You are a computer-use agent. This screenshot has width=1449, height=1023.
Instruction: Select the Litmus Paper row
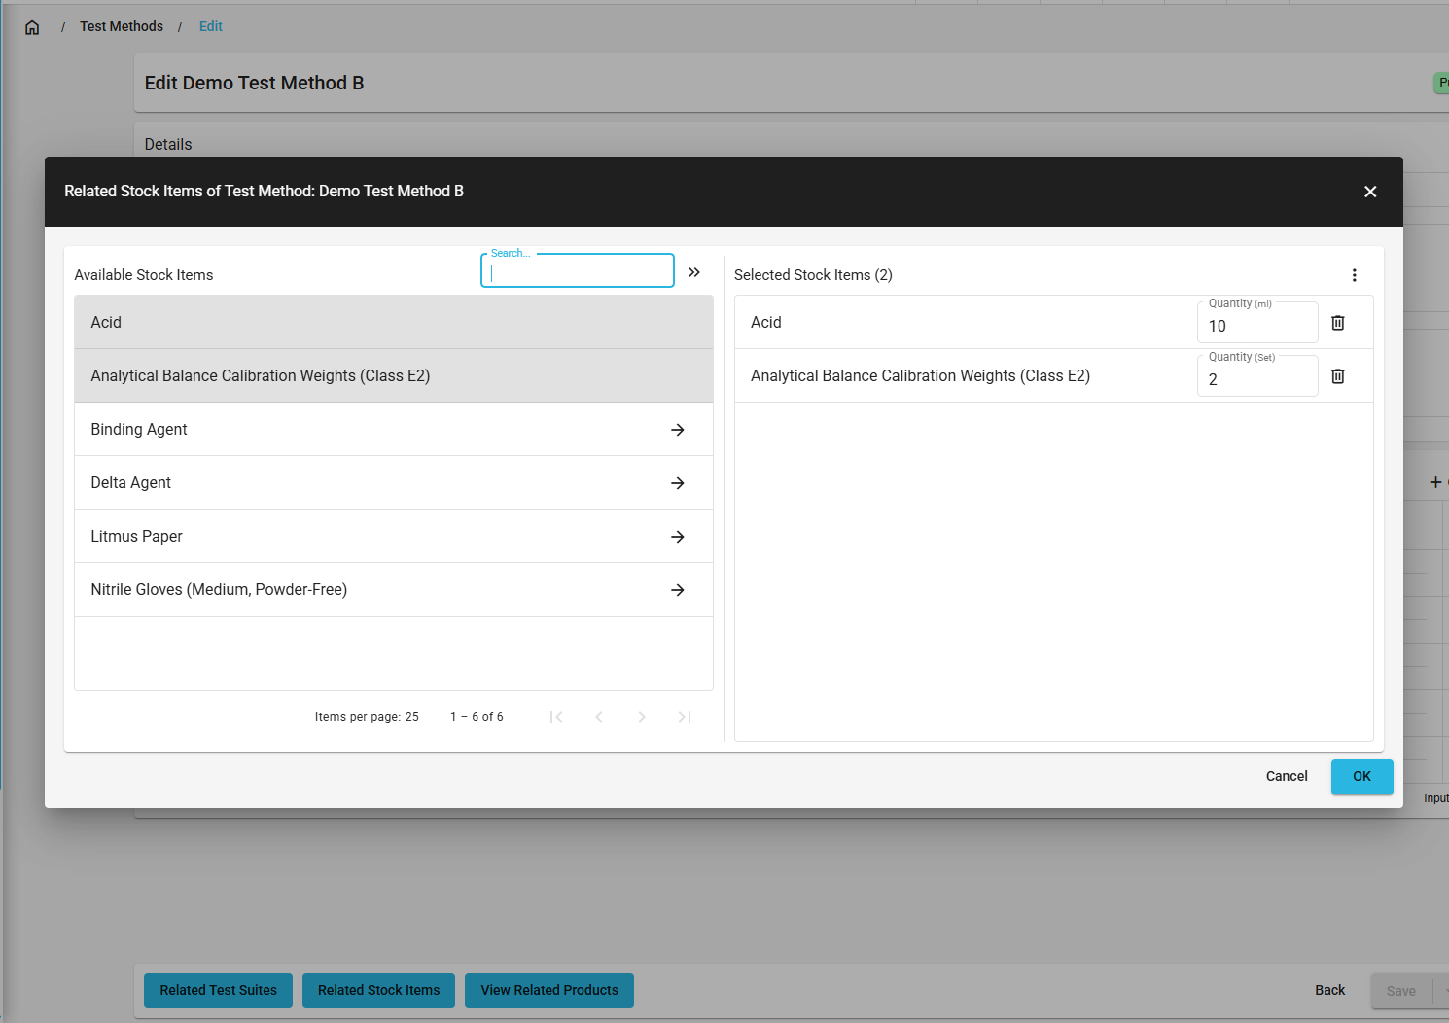coord(394,536)
